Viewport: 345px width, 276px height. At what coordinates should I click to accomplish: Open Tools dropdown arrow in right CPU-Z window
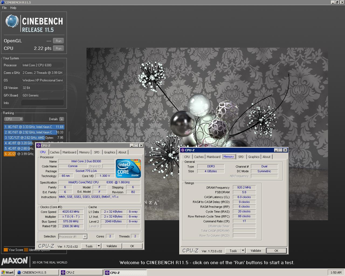(x=243, y=251)
